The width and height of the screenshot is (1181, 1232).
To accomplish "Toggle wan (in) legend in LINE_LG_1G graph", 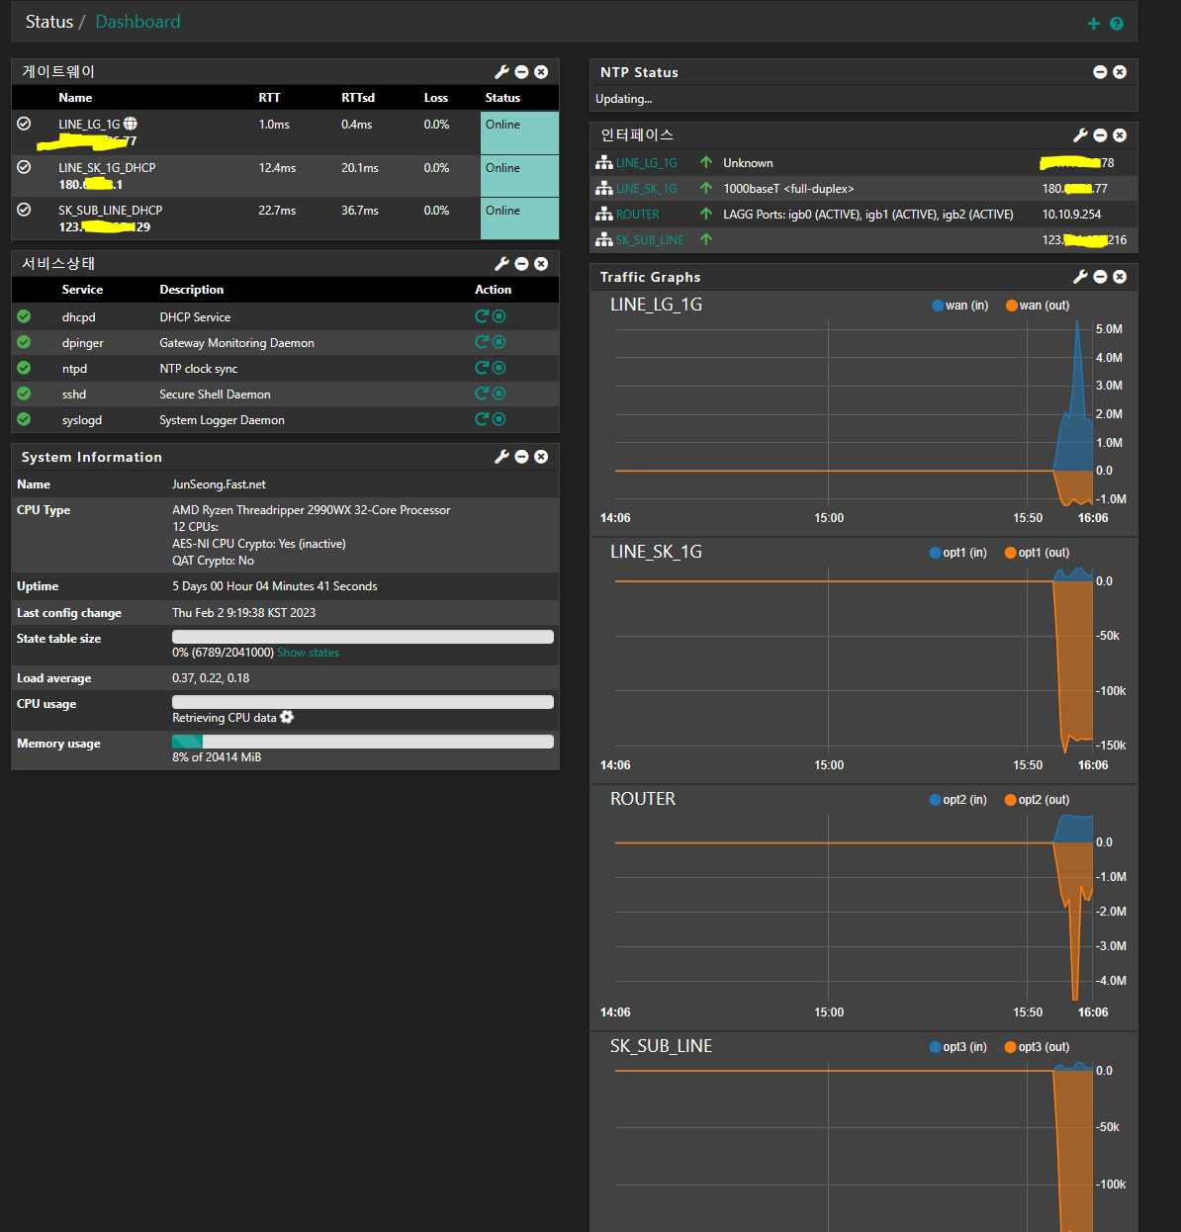I will coord(959,306).
